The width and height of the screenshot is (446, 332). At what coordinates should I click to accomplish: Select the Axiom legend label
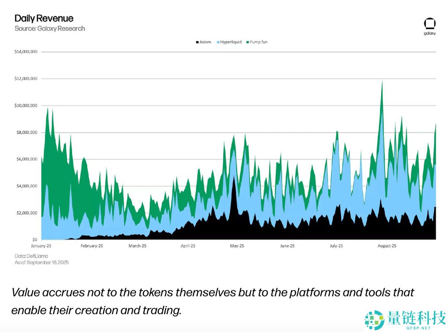[x=205, y=42]
